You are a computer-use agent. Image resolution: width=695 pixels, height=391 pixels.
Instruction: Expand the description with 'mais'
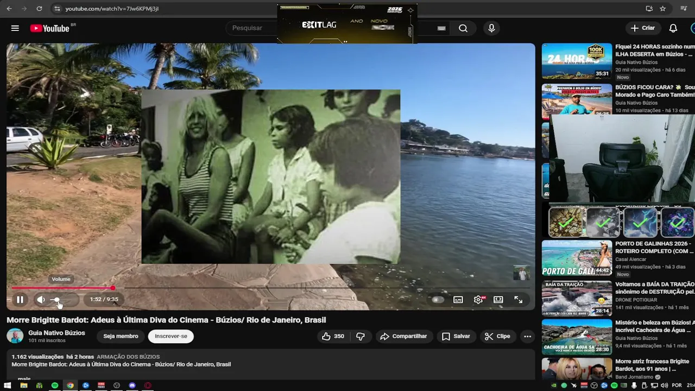(x=24, y=379)
